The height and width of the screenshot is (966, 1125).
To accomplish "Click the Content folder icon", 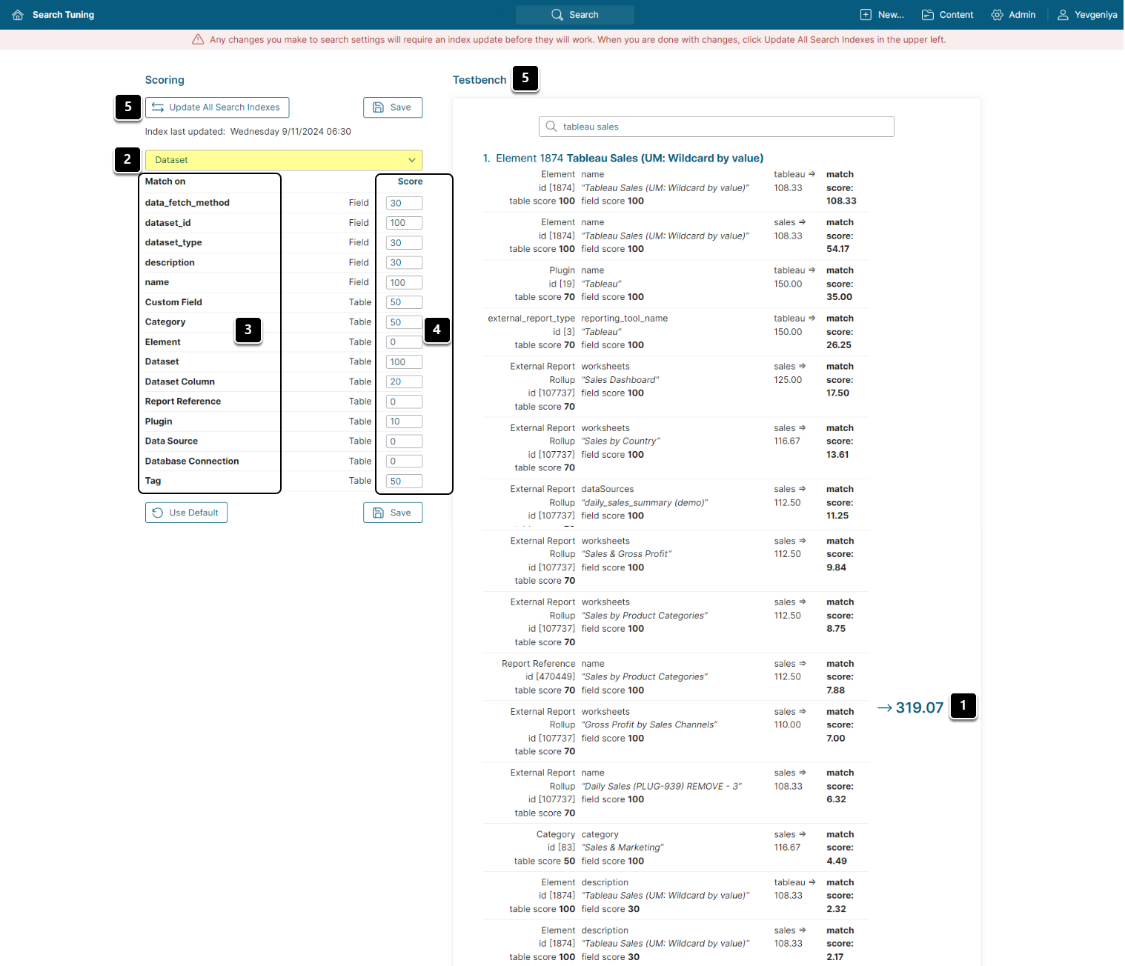I will pos(927,15).
